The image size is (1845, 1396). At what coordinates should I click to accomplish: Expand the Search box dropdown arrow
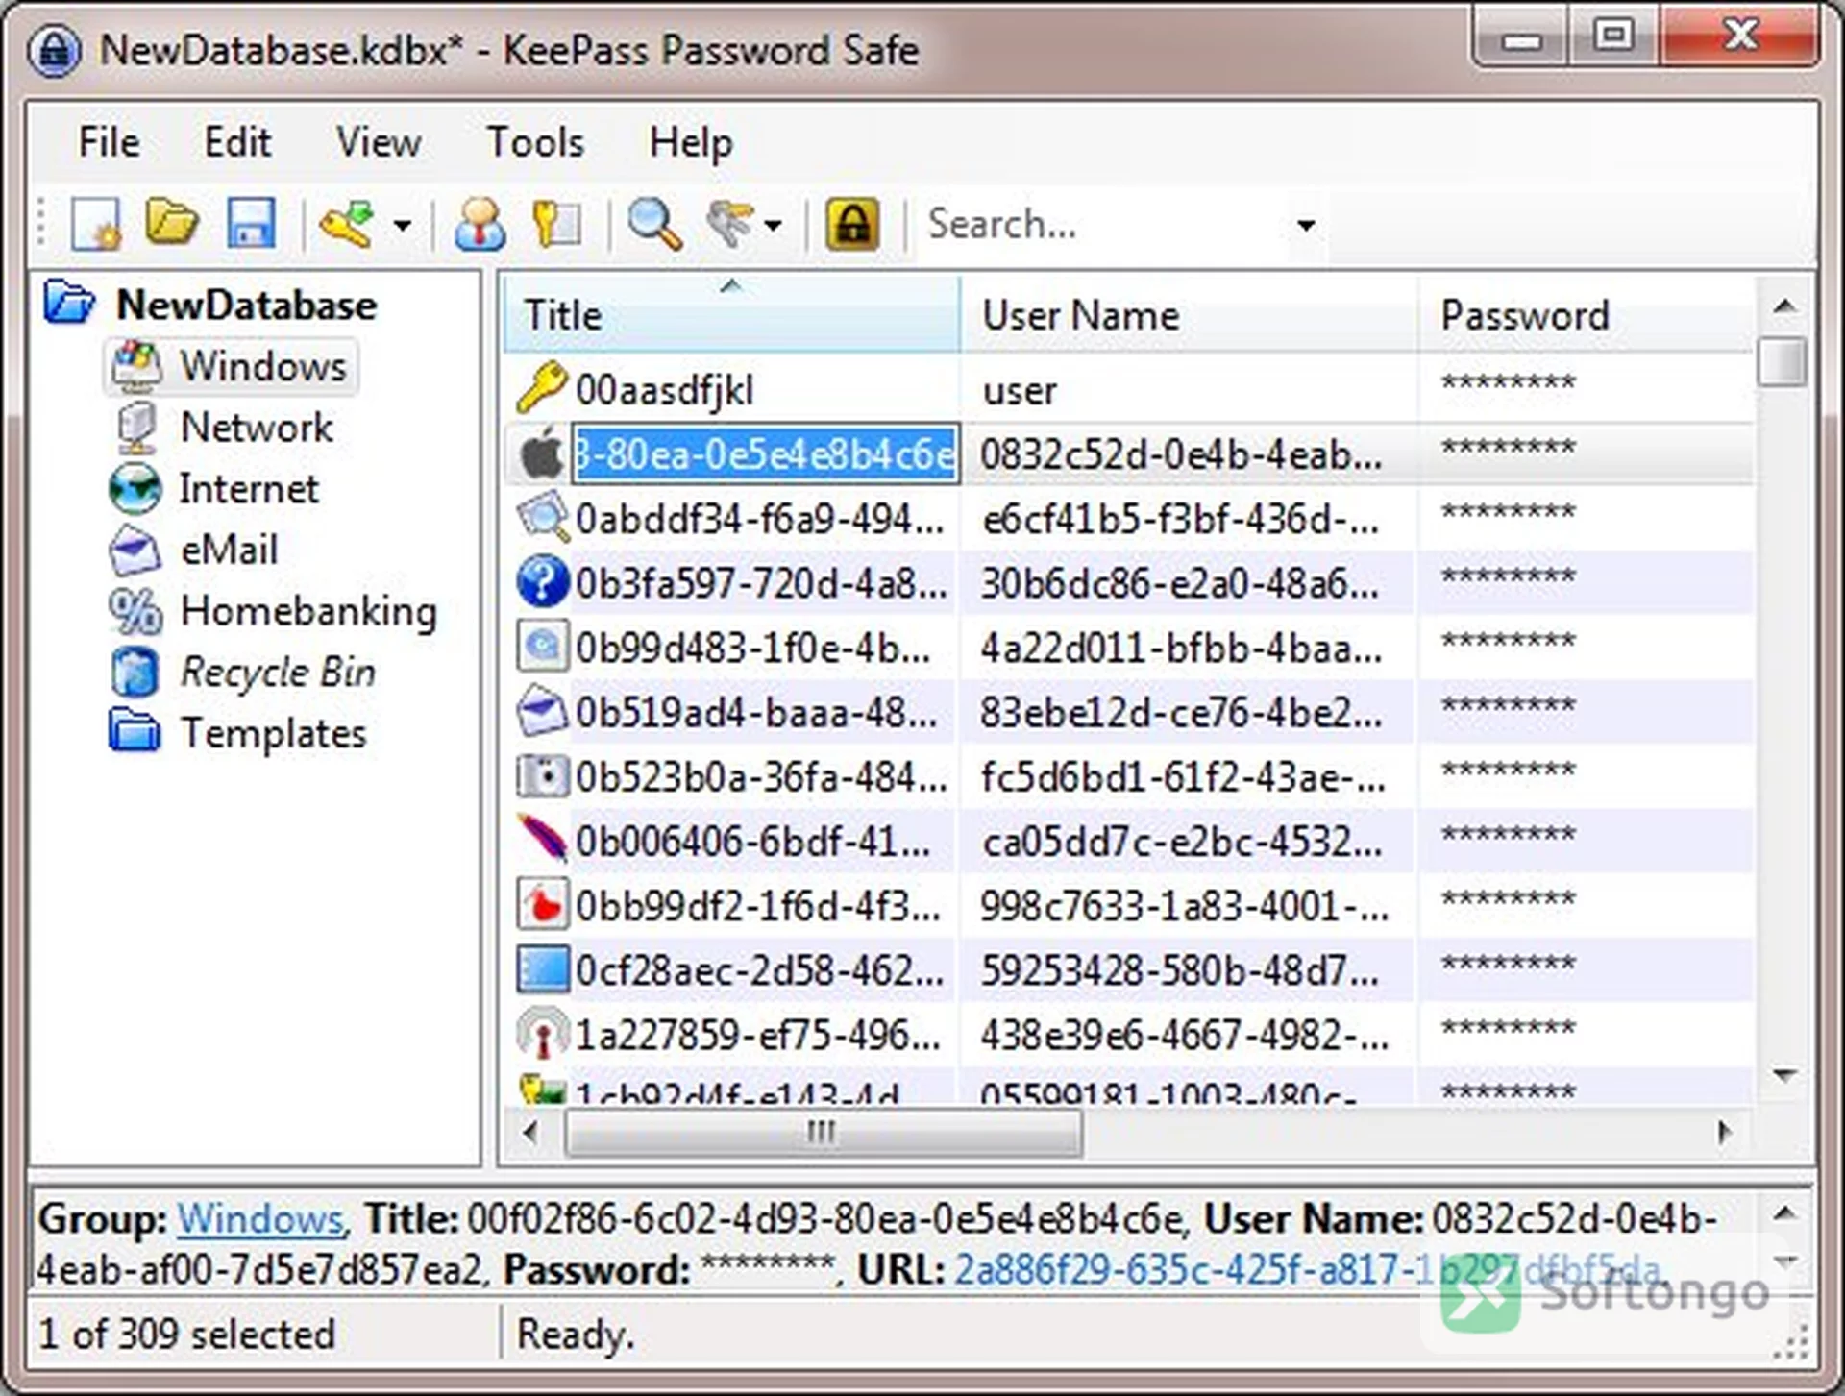1305,226
